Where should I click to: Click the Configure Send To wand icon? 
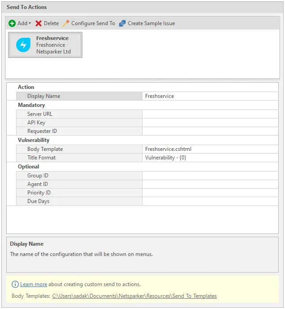[66, 23]
